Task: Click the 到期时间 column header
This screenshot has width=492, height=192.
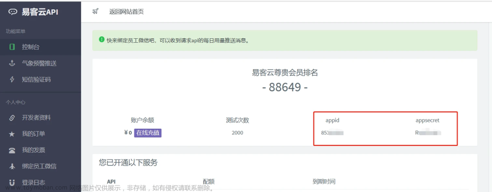Action: pyautogui.click(x=324, y=182)
